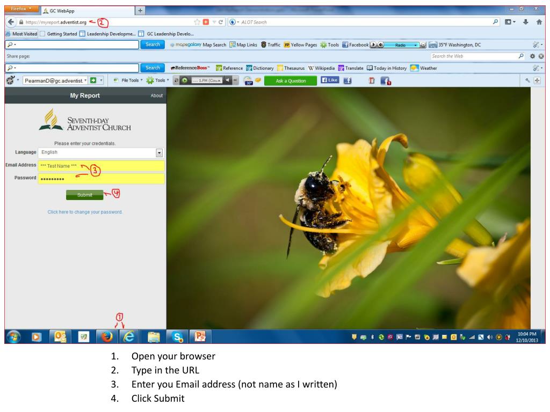Open Dictionary in ReferenceBoss toolbar
The height and width of the screenshot is (412, 550).
(x=260, y=68)
